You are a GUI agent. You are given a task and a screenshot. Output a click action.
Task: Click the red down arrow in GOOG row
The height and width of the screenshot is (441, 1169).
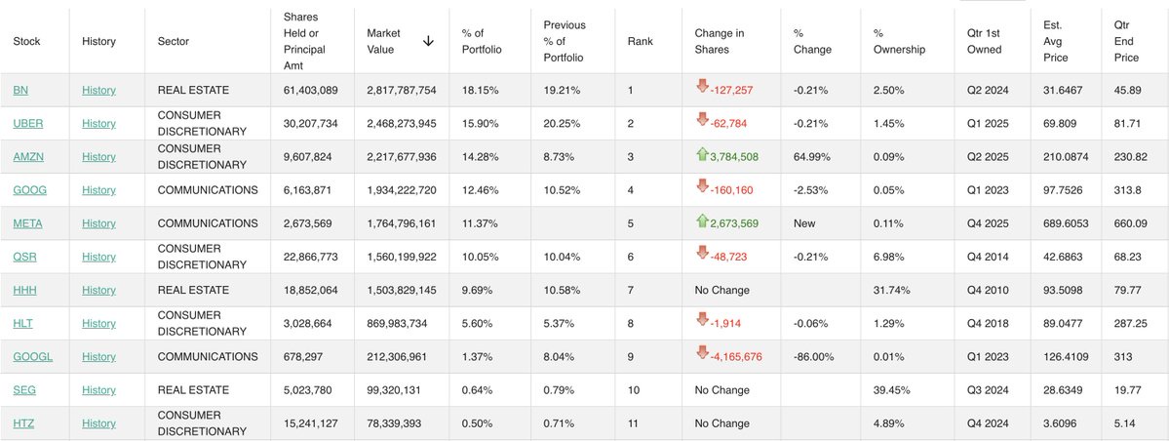click(x=701, y=187)
